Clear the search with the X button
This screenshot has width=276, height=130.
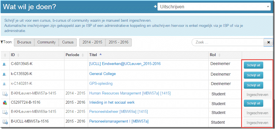pos(269,42)
